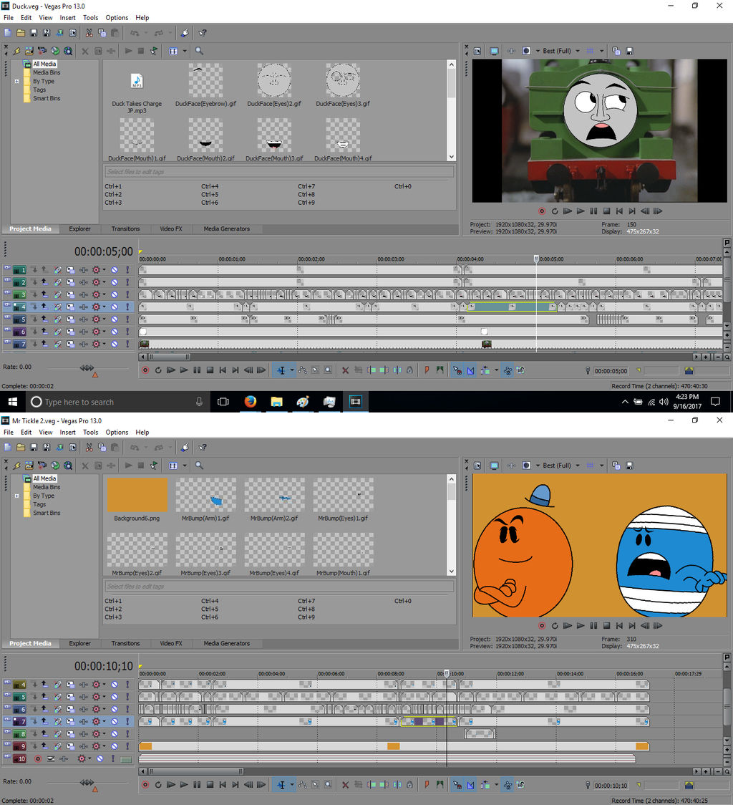Click the media search magnifier in Duck.veg
Image resolution: width=733 pixels, height=805 pixels.
pos(199,51)
